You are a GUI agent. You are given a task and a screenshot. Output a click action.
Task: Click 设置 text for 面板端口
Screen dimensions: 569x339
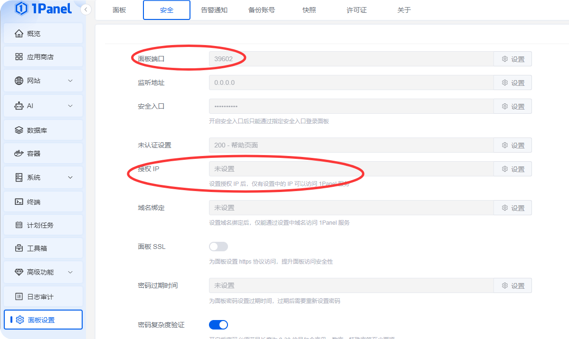pyautogui.click(x=518, y=59)
